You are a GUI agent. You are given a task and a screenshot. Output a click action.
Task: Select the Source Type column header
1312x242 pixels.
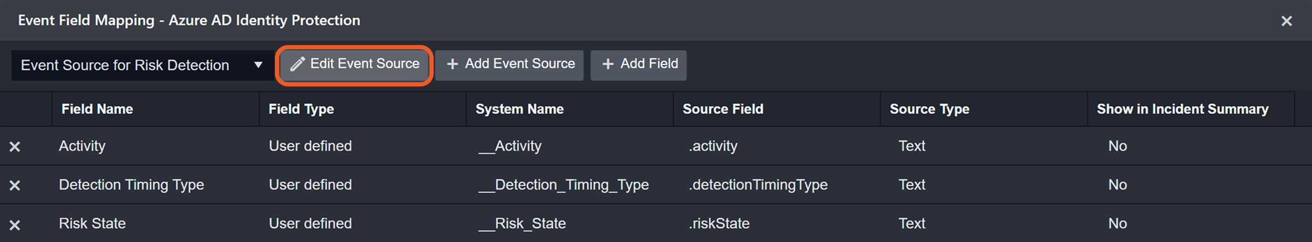pyautogui.click(x=929, y=109)
